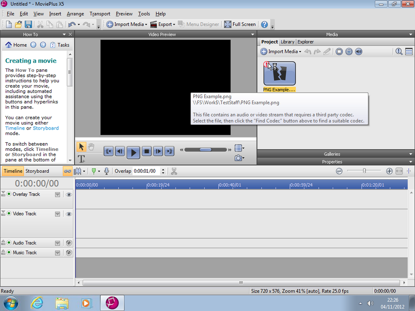Open the Transport menu

point(100,14)
